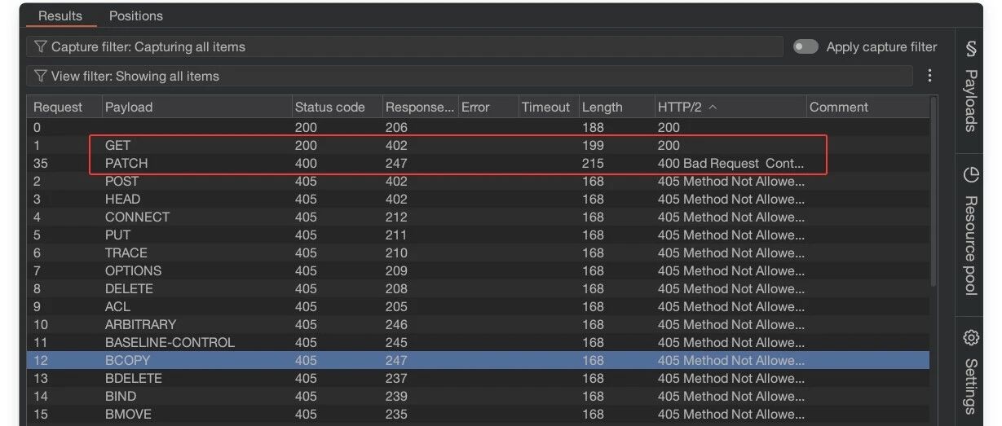Select the DELETE payload row

[x=478, y=288]
